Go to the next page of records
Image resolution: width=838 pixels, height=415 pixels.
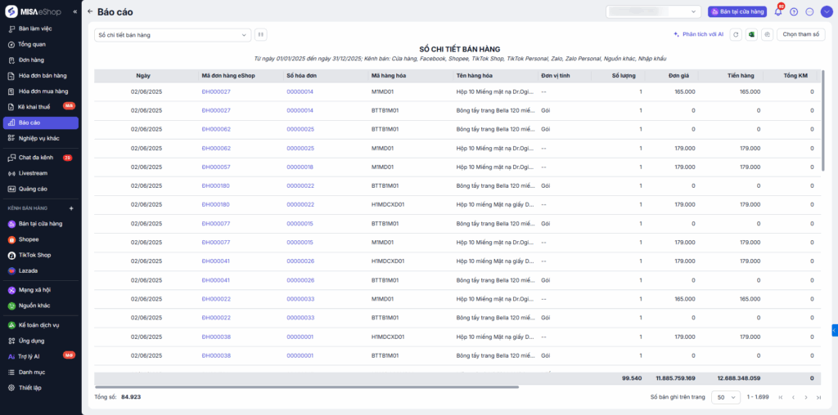point(806,397)
